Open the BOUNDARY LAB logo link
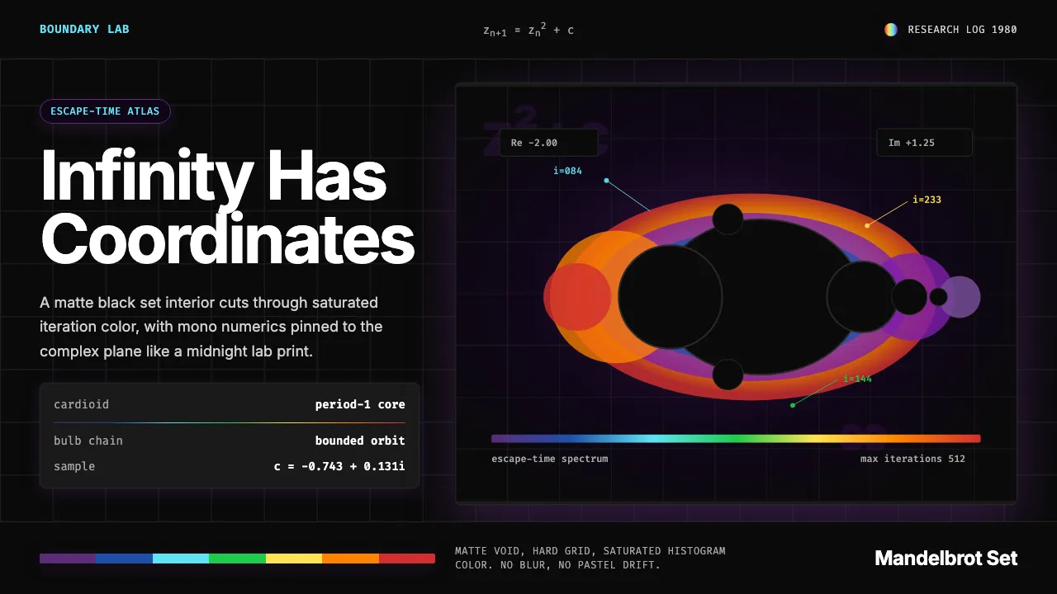Screen dimensions: 1057x594 pyautogui.click(x=84, y=29)
